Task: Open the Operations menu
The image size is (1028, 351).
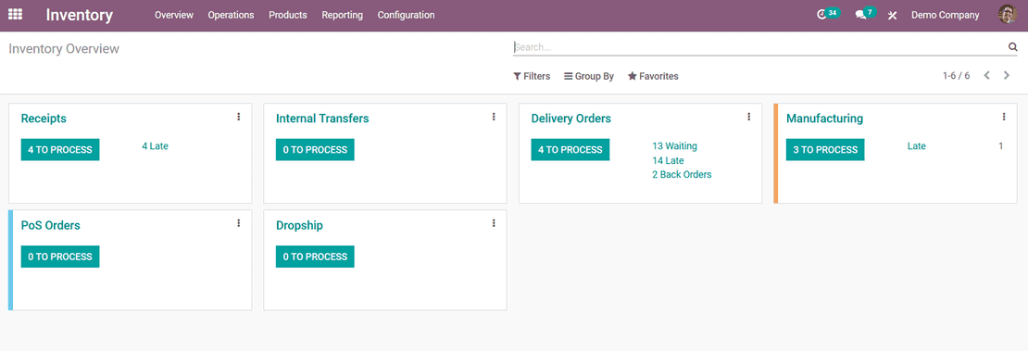Action: [231, 15]
